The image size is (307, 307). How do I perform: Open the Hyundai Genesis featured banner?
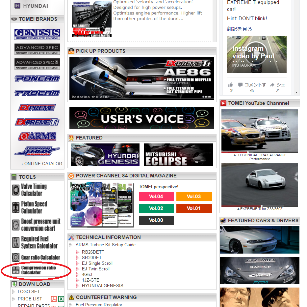click(105, 155)
